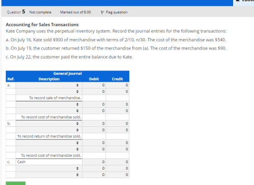The width and height of the screenshot is (254, 185).
Task: Open the dropdown just above the second 'To record cost of merchandise sold'
Action: 49,149
